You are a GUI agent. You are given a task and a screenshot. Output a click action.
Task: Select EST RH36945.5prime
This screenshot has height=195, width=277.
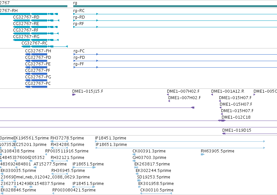pos(60,174)
